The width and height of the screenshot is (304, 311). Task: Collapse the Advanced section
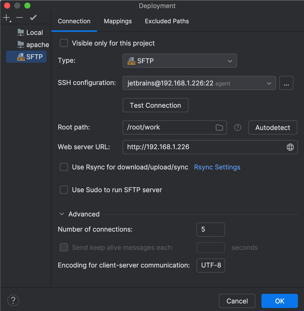point(62,214)
